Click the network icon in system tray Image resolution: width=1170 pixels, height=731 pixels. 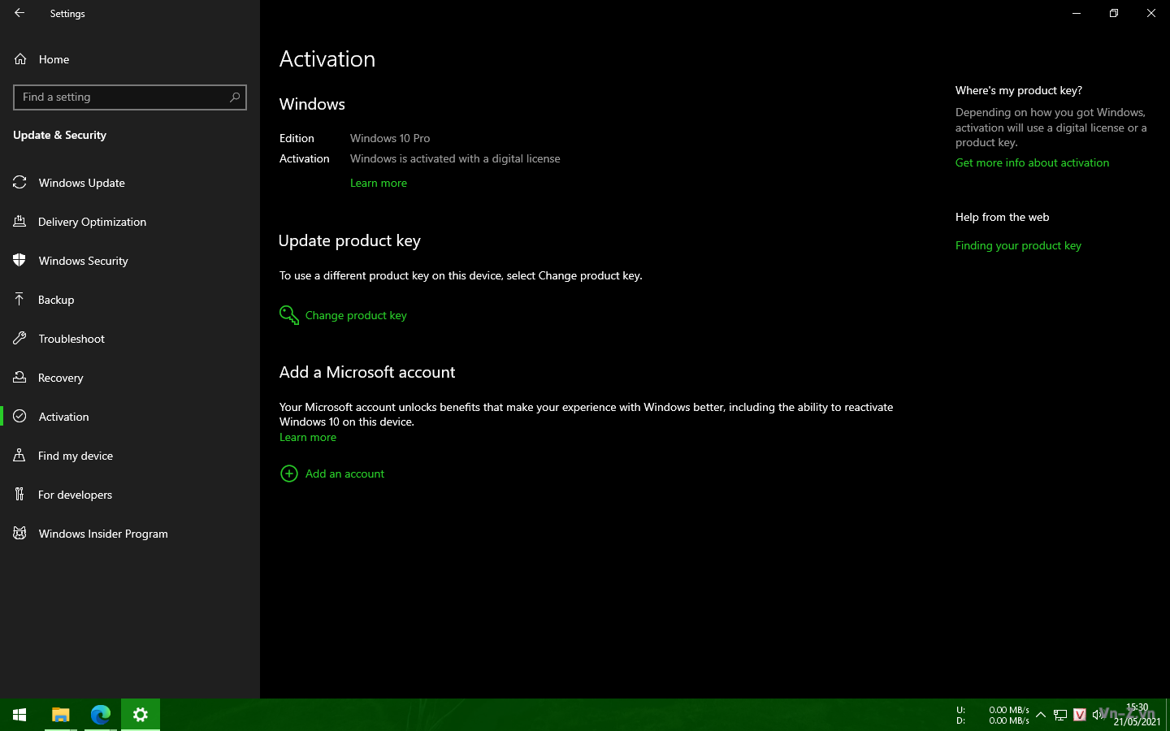coord(1060,715)
